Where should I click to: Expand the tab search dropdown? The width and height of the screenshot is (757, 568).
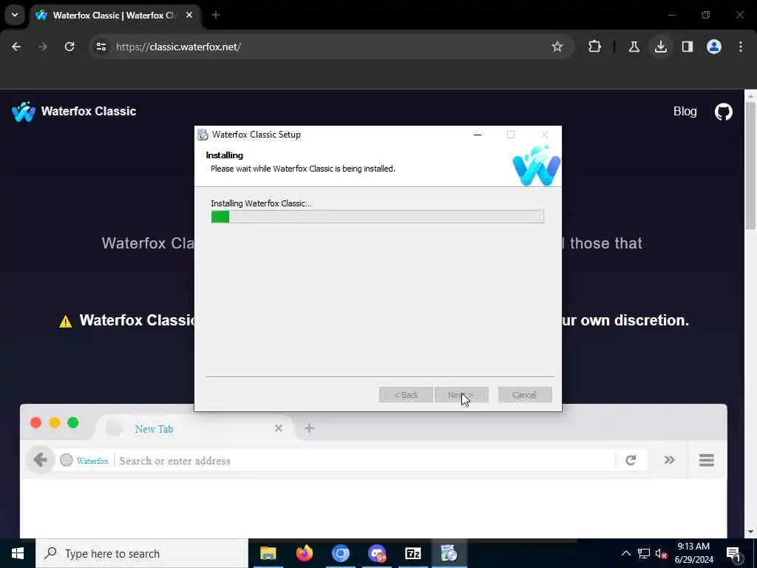click(x=15, y=15)
